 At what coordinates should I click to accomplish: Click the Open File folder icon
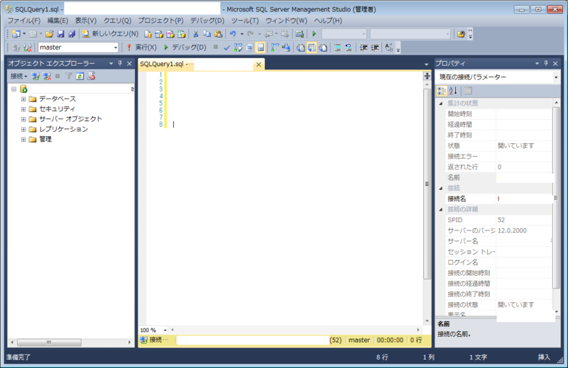(x=49, y=34)
